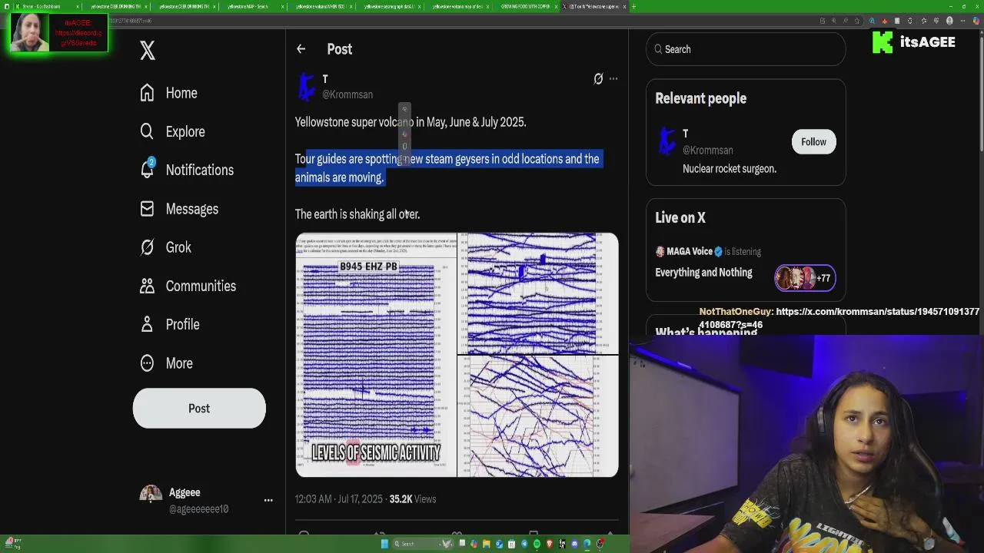Open the Grok explain-post icon
The width and height of the screenshot is (984, 553).
point(598,78)
